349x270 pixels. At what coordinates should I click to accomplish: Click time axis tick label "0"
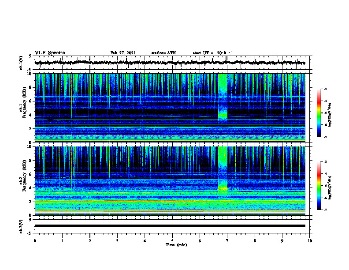(35, 241)
